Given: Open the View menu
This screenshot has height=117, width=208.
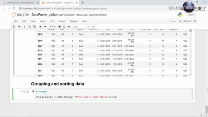Looking at the screenshot, I should coord(33,21).
